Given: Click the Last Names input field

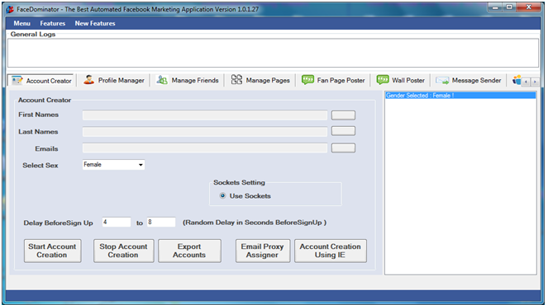Looking at the screenshot, I should click(205, 131).
